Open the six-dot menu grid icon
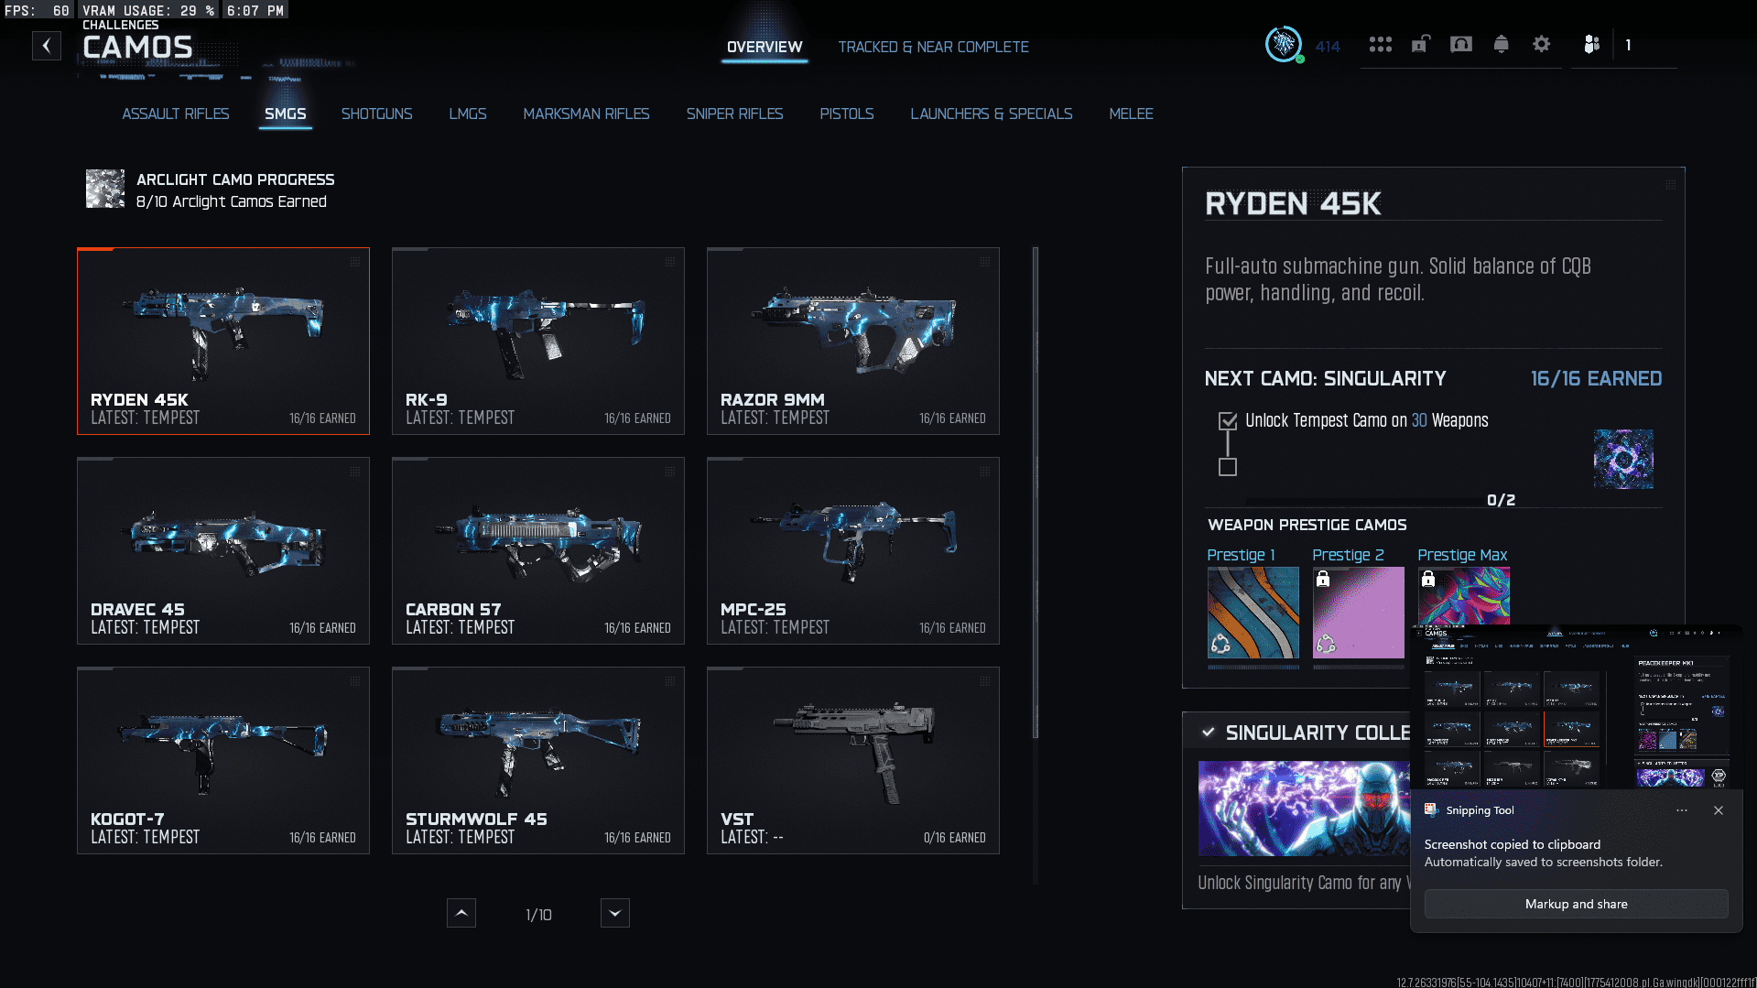The width and height of the screenshot is (1757, 988). (x=1380, y=44)
